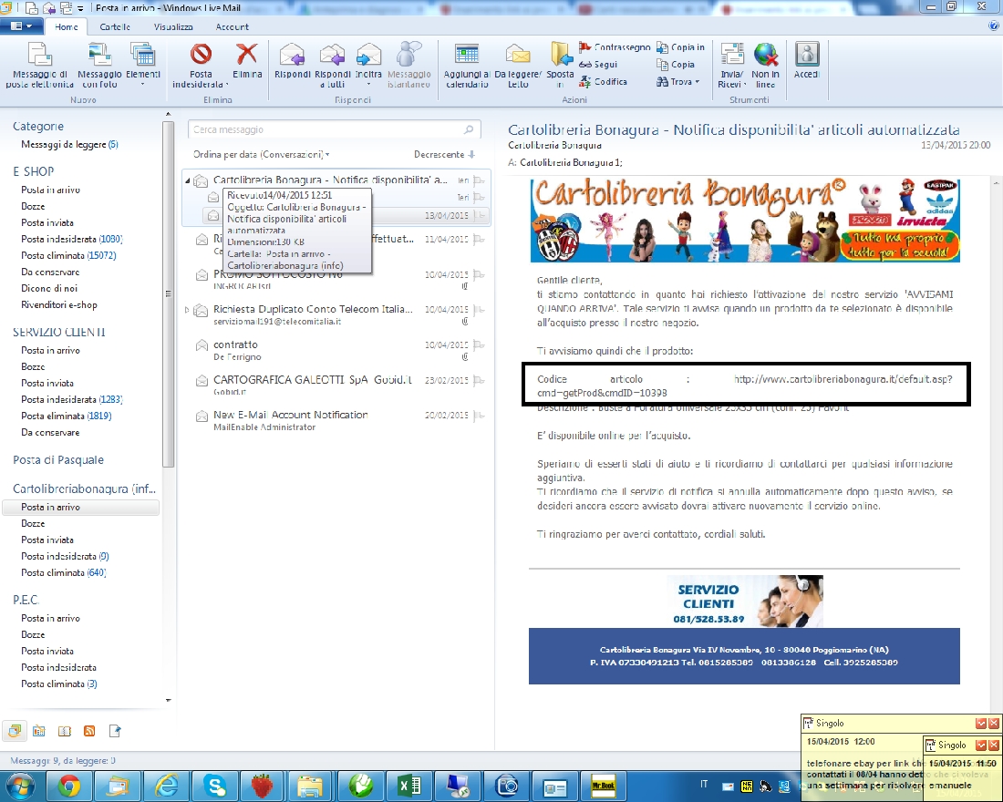This screenshot has height=802, width=1003.
Task: Open the Elementi new items dropdown
Action: pos(142,65)
